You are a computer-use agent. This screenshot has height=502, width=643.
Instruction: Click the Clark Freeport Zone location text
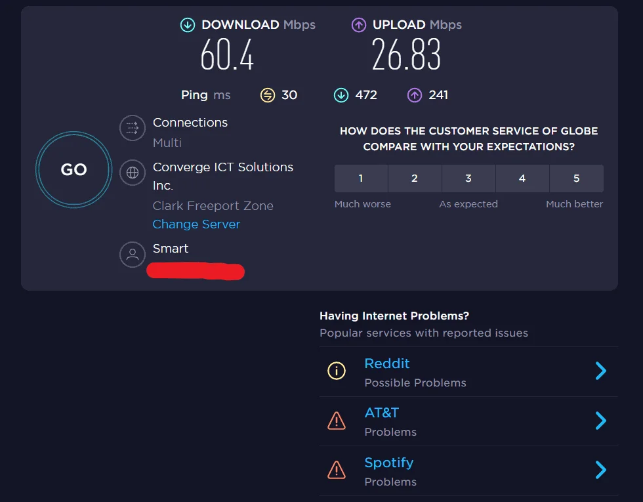click(x=213, y=206)
